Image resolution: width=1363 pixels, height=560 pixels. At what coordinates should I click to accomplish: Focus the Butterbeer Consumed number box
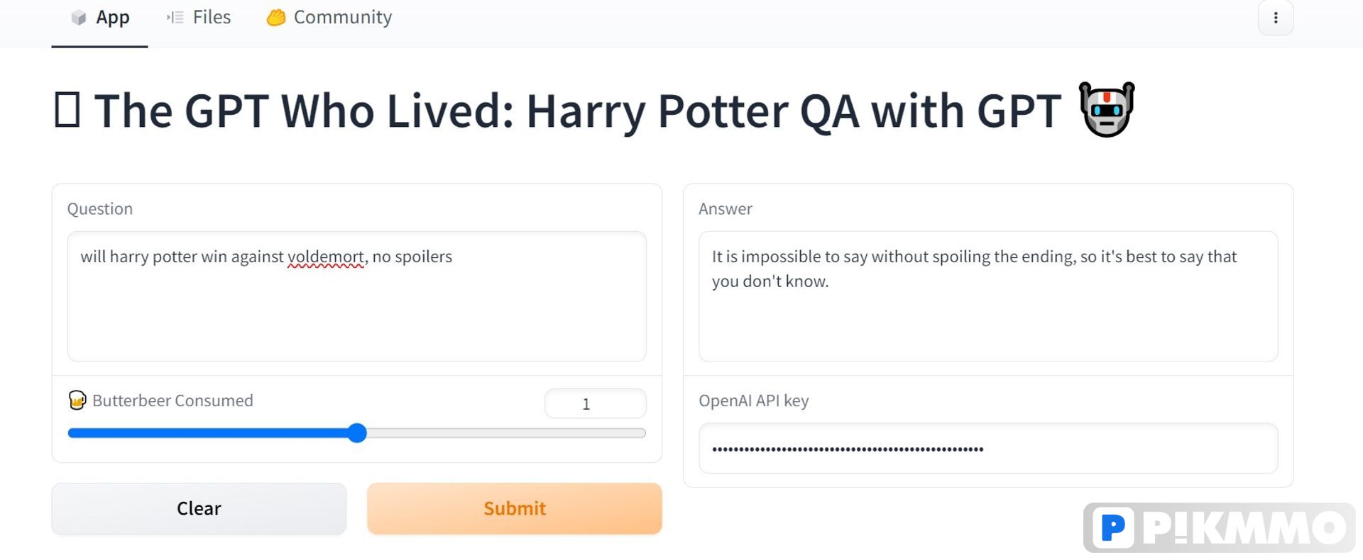[x=595, y=403]
